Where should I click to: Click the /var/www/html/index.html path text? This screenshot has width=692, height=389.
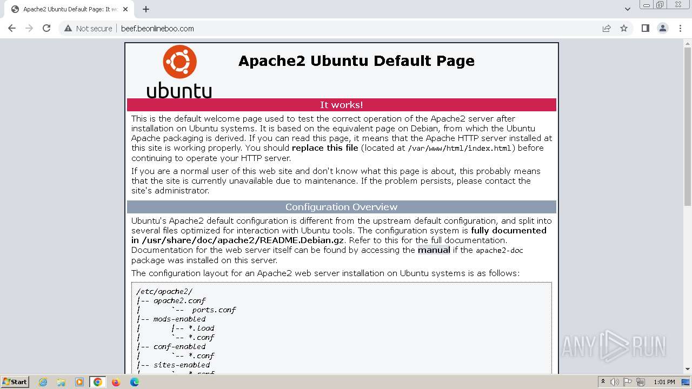(x=460, y=148)
